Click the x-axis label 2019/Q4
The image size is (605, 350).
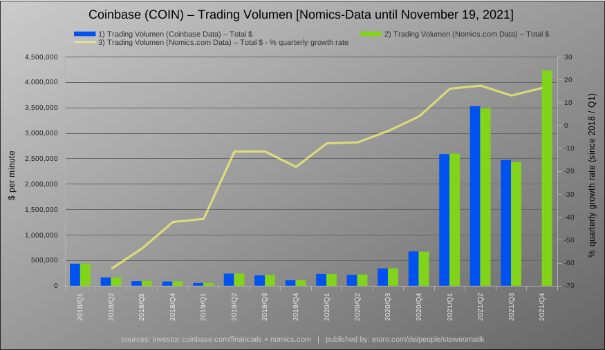coord(295,307)
